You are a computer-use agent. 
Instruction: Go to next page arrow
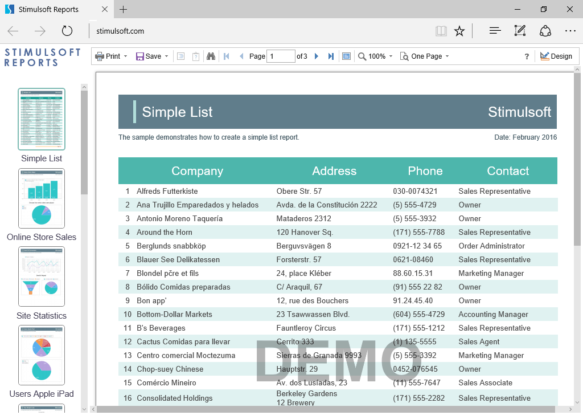click(317, 56)
